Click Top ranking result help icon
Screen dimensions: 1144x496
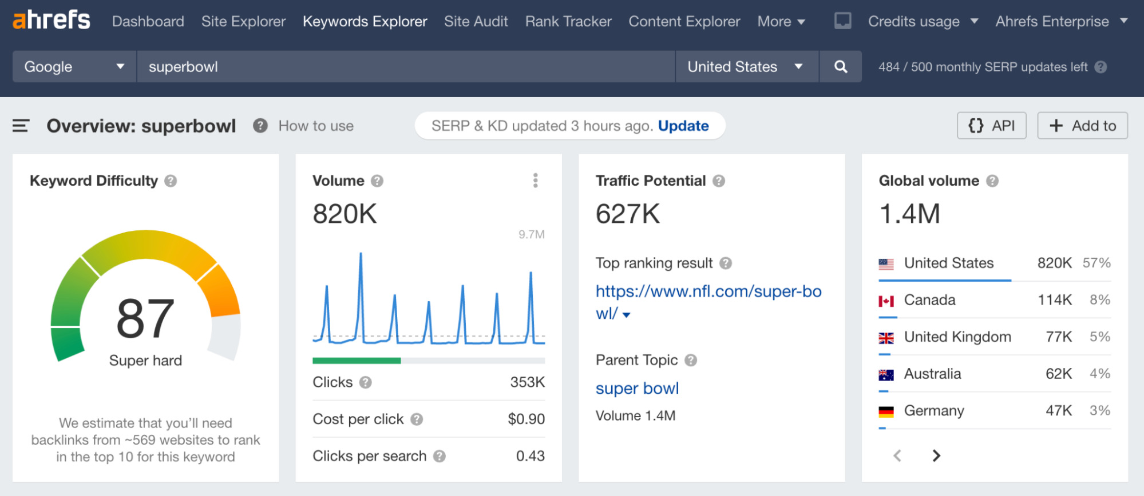(726, 263)
